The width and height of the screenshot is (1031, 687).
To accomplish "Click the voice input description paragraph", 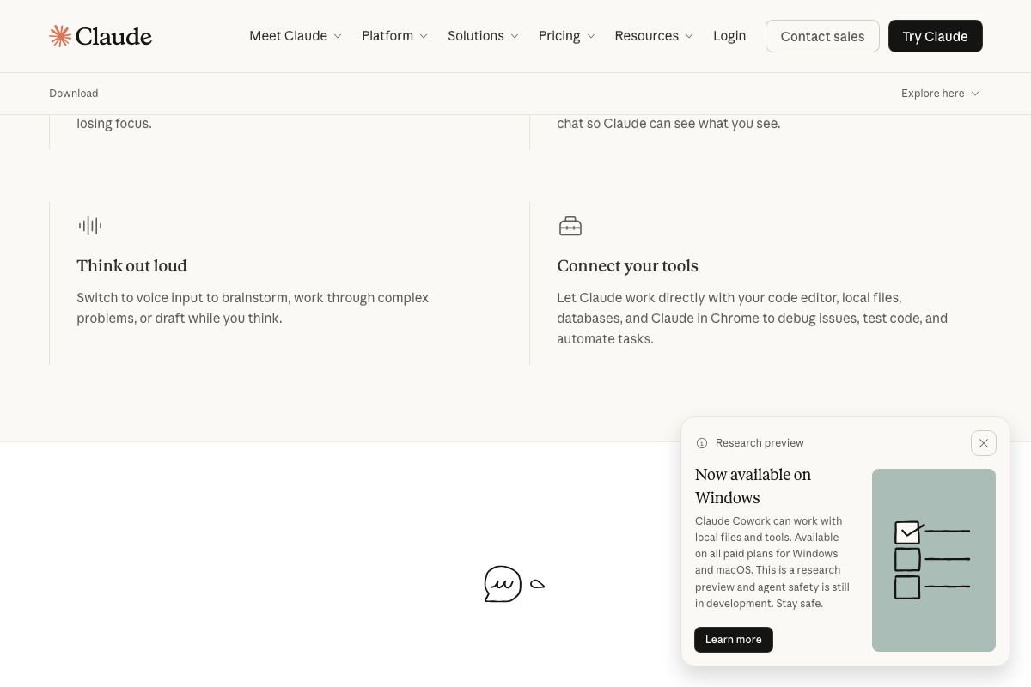I will pyautogui.click(x=253, y=308).
